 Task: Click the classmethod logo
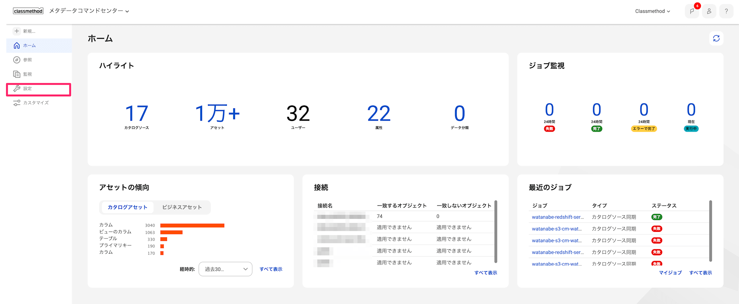point(28,11)
